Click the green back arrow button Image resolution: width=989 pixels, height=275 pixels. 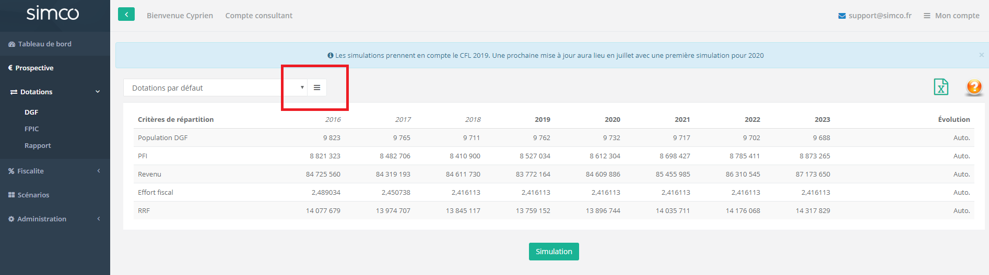126,15
